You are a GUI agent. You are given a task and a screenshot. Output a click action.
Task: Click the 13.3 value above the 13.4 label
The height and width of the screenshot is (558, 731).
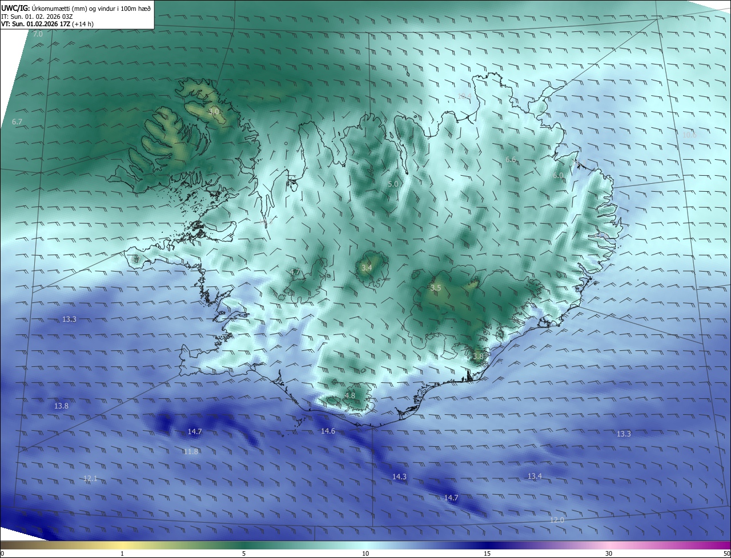624,434
